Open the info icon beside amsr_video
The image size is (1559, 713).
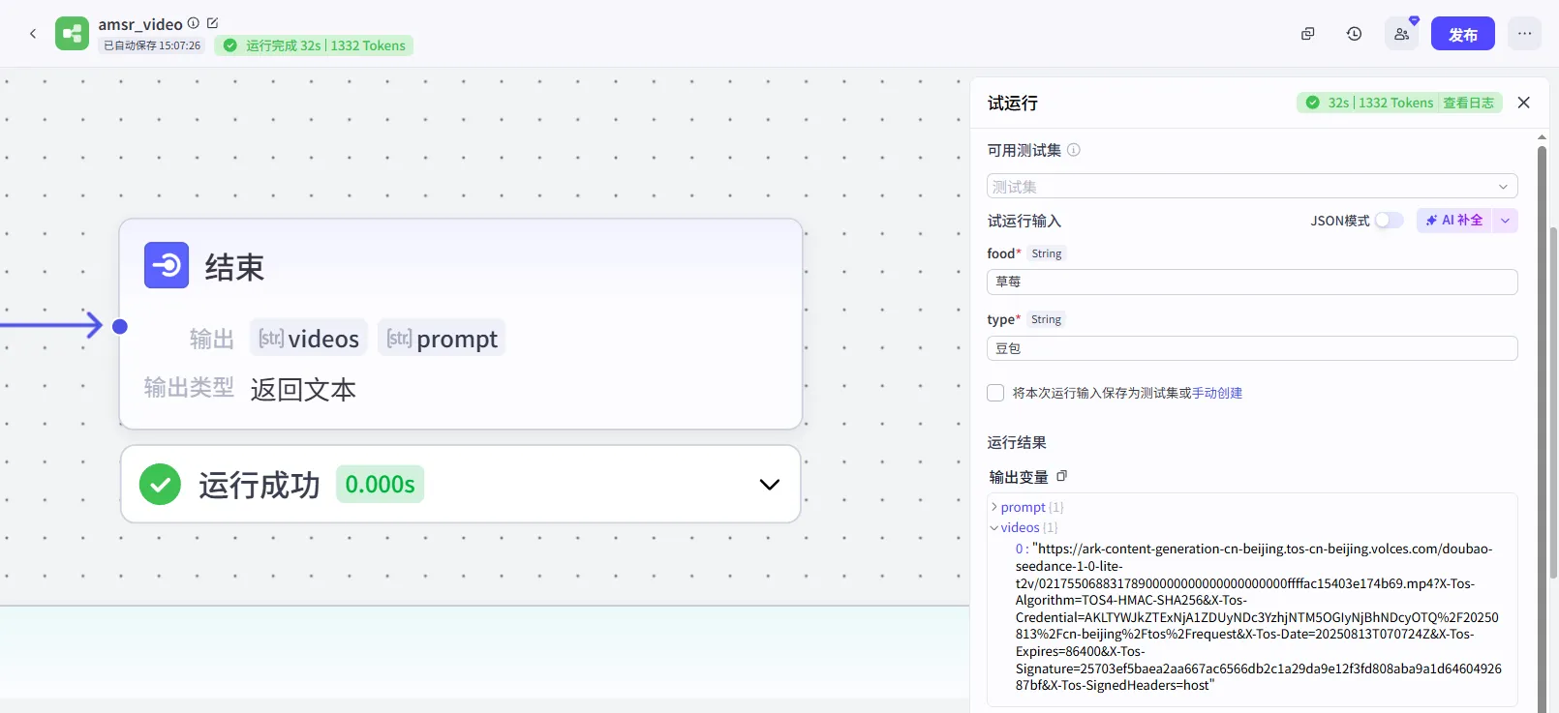point(193,23)
